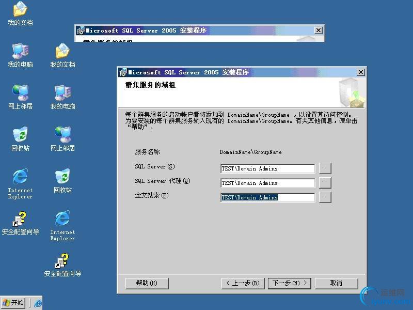The height and width of the screenshot is (310, 413).
Task: Click the SQL Server 代理 (Q) input field
Action: (267, 183)
